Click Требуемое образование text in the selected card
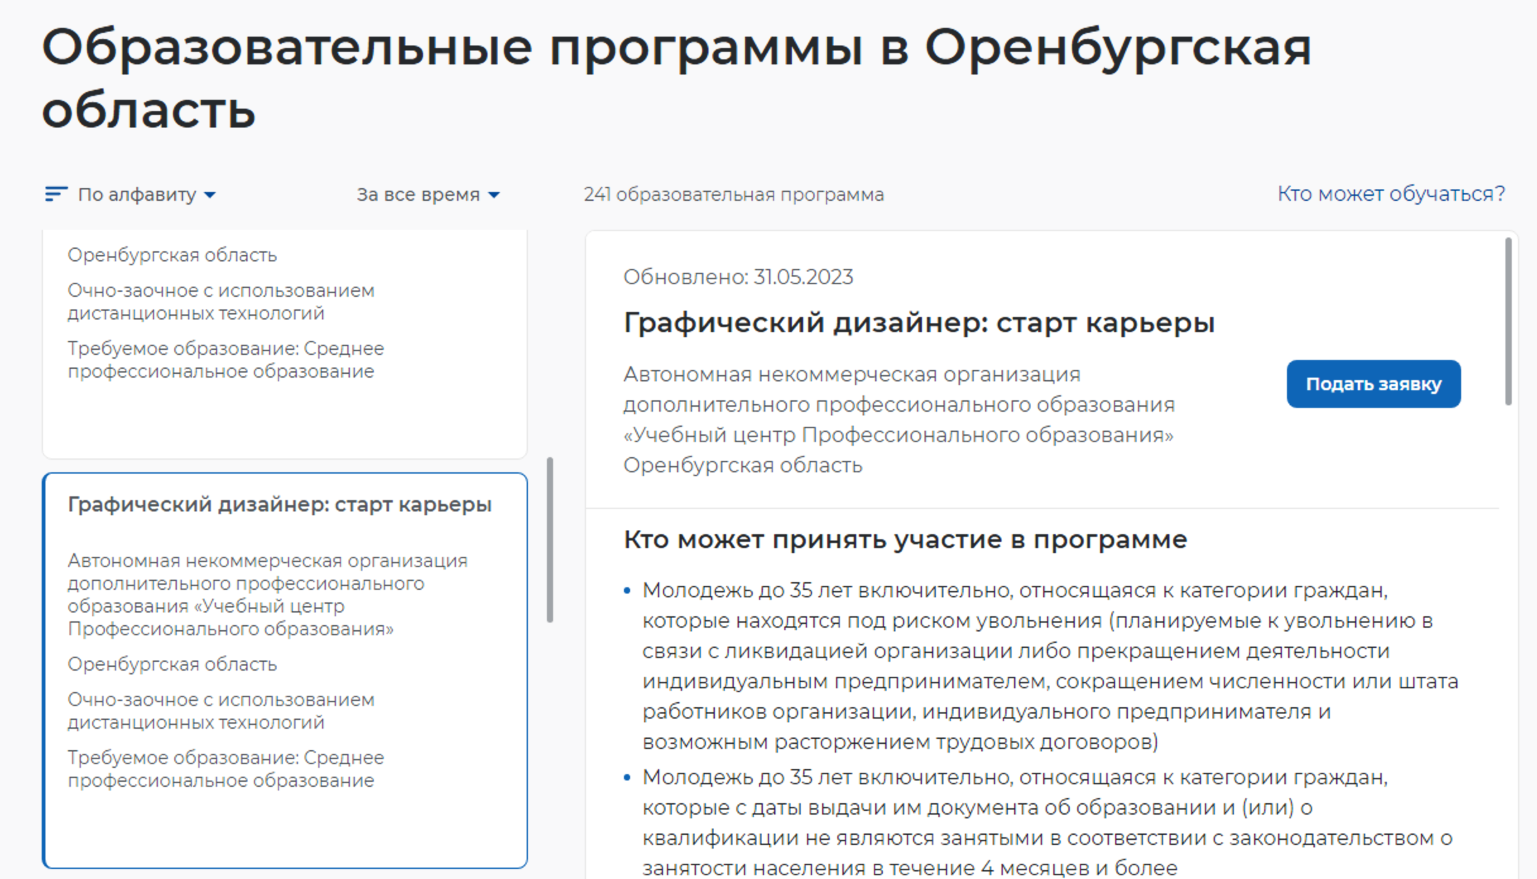The width and height of the screenshot is (1537, 879). (x=225, y=769)
